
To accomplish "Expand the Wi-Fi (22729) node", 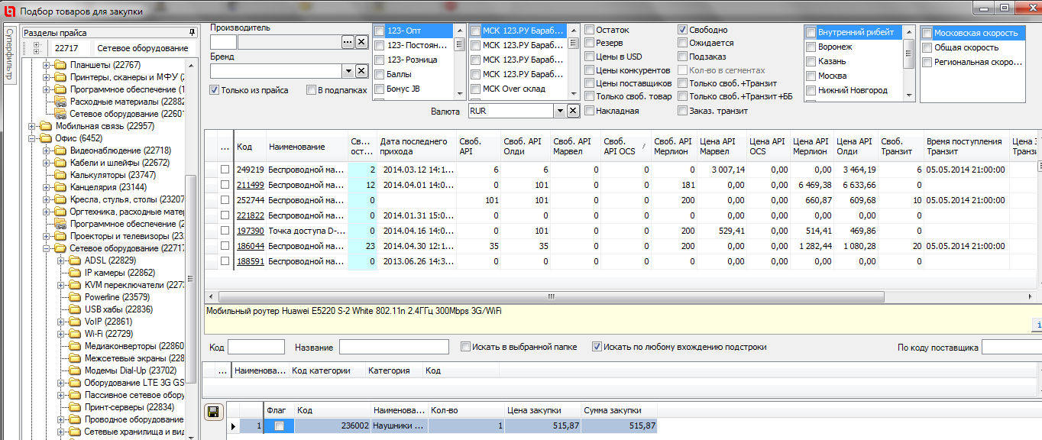I will pyautogui.click(x=61, y=334).
